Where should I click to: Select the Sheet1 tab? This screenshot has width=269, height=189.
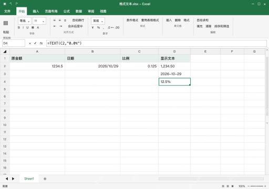(x=29, y=178)
